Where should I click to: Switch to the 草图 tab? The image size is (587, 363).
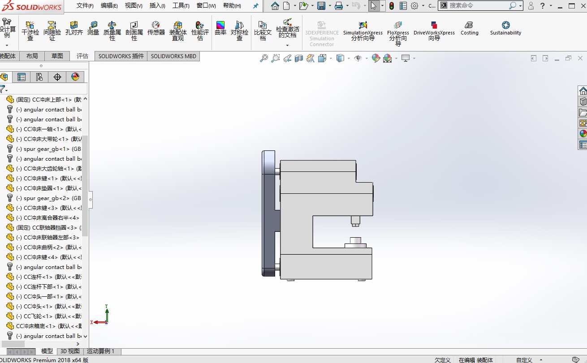point(57,56)
